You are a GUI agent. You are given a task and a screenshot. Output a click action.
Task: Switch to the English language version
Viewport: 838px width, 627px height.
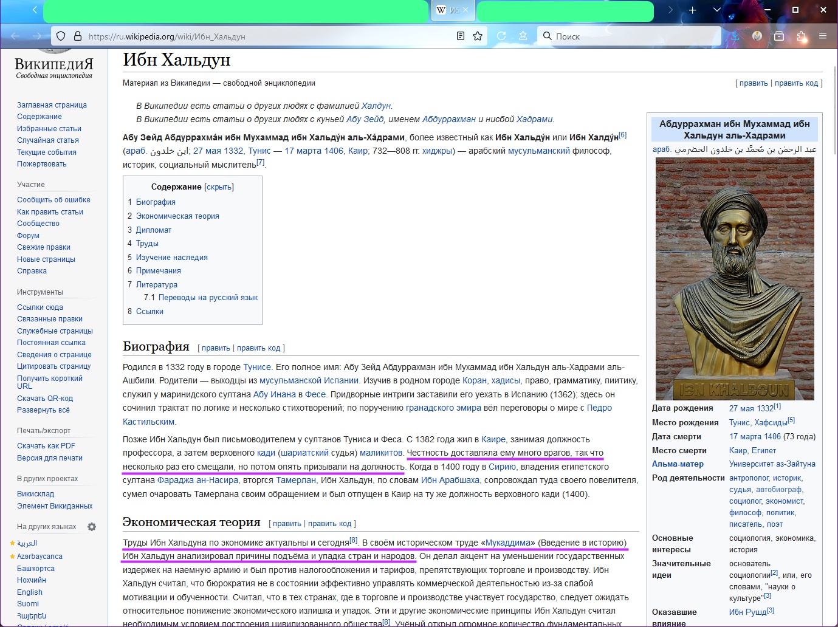point(30,592)
